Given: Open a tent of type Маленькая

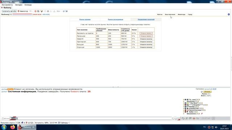Looking at the screenshot, I should point(146,36).
